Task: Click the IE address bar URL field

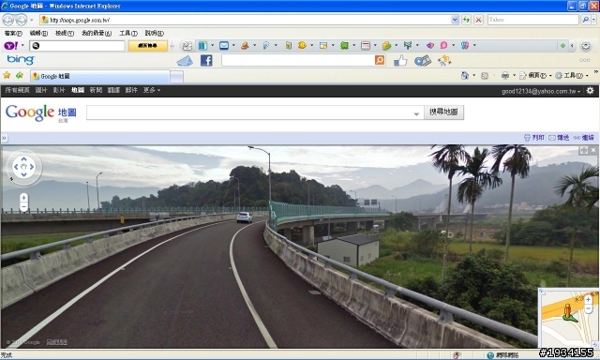Action: click(246, 20)
